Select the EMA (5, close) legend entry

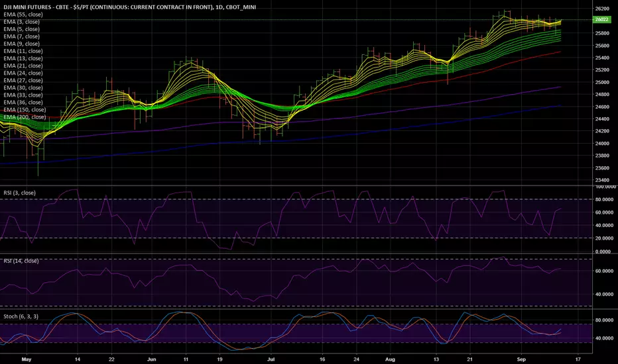coord(22,29)
